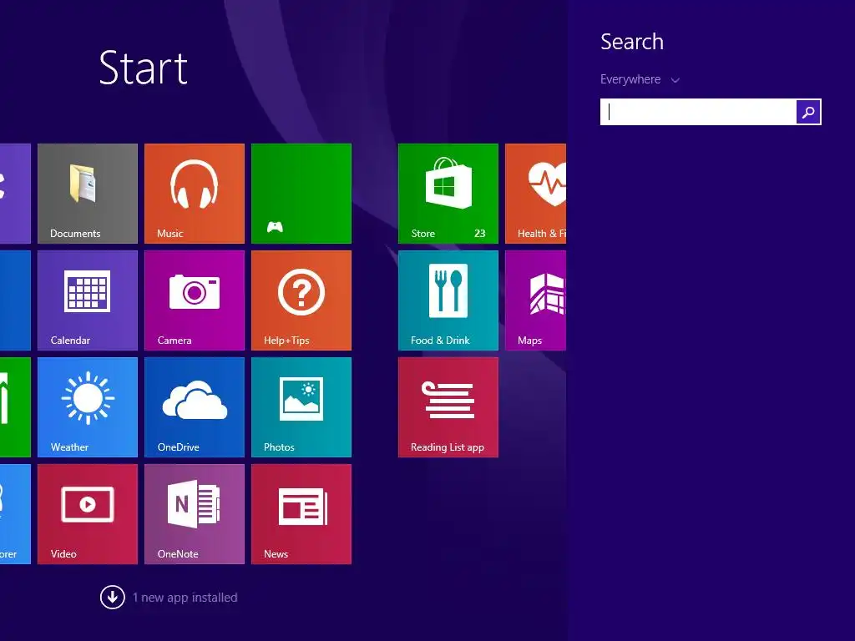Open the Weather tile

tap(87, 407)
